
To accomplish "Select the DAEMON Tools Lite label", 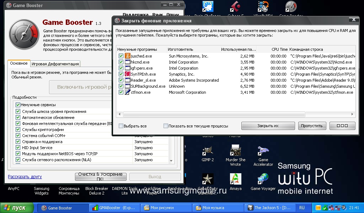I will [x=125, y=191].
